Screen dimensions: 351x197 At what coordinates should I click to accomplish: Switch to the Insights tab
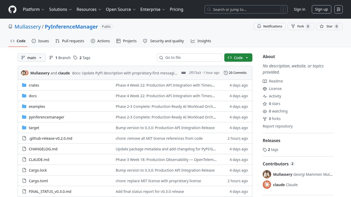(x=201, y=41)
